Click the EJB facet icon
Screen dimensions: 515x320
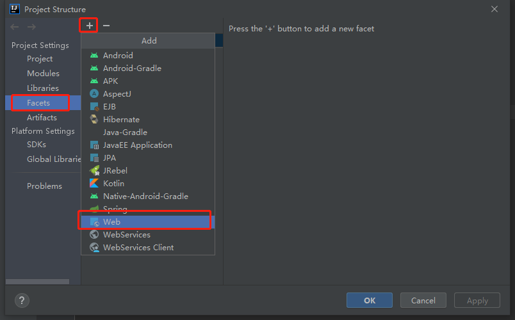tap(94, 107)
